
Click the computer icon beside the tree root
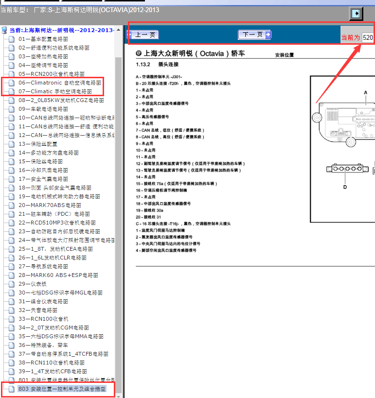pyautogui.click(x=4, y=30)
